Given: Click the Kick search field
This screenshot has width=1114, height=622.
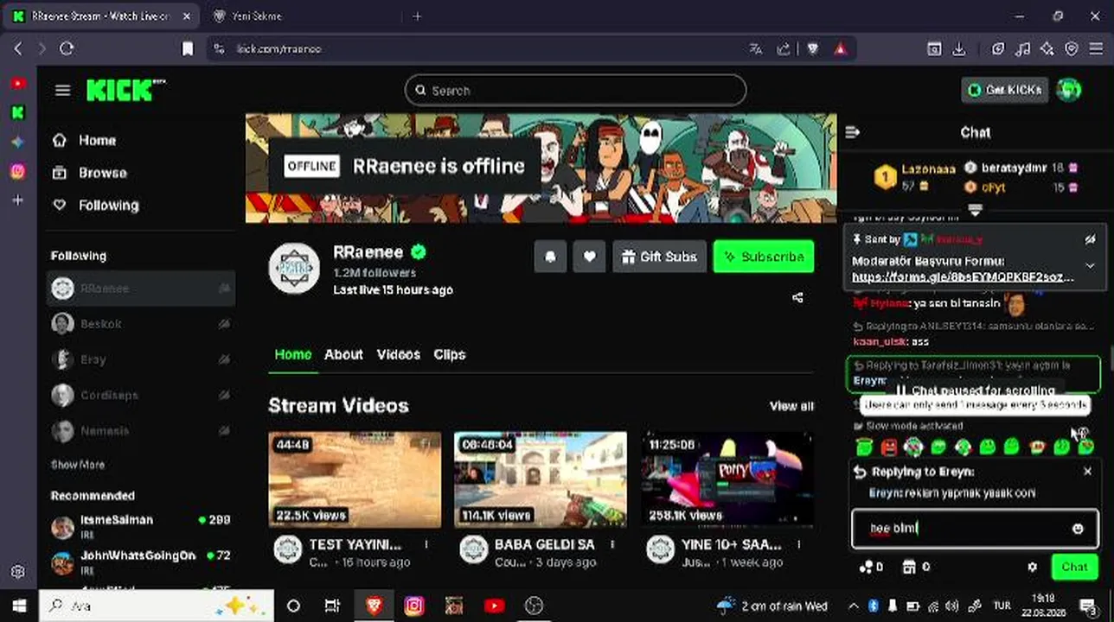Looking at the screenshot, I should pyautogui.click(x=575, y=90).
